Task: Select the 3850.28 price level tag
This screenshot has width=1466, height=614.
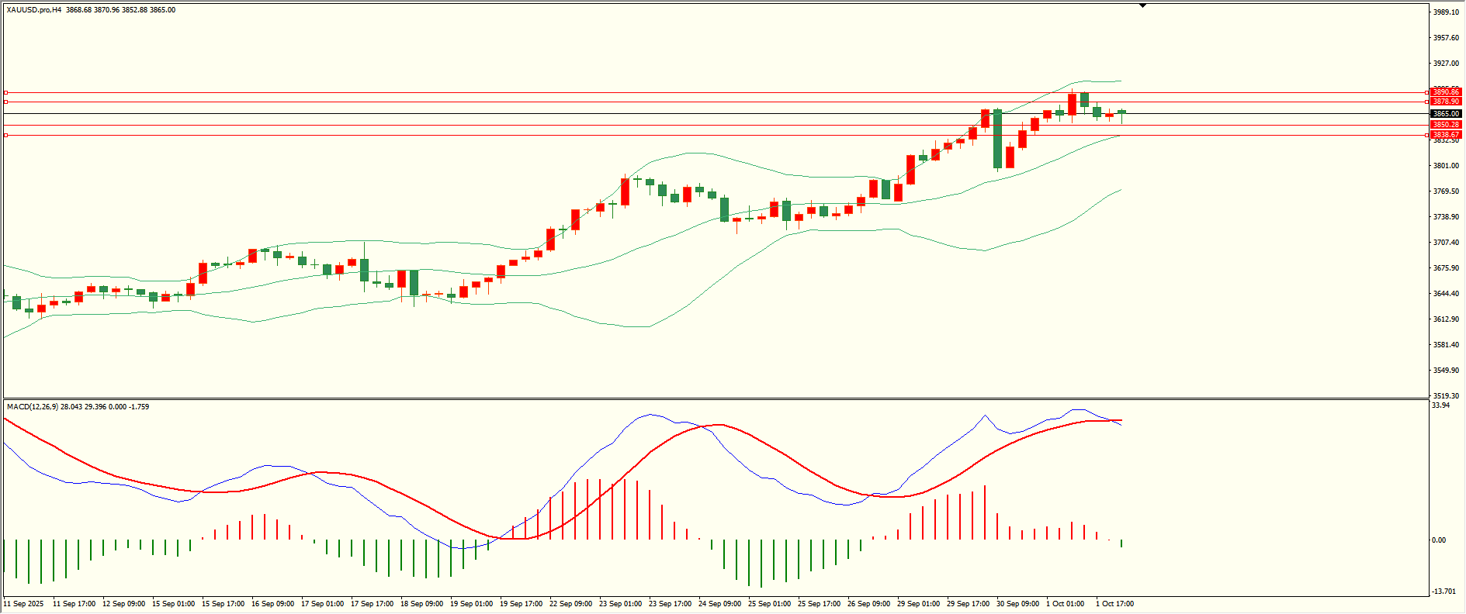Action: [x=1446, y=125]
